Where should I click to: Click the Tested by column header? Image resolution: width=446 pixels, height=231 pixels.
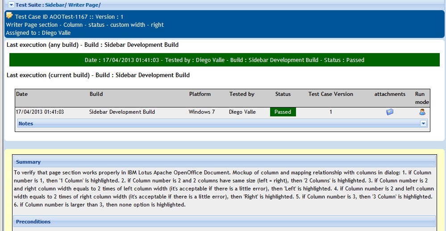[x=242, y=94]
